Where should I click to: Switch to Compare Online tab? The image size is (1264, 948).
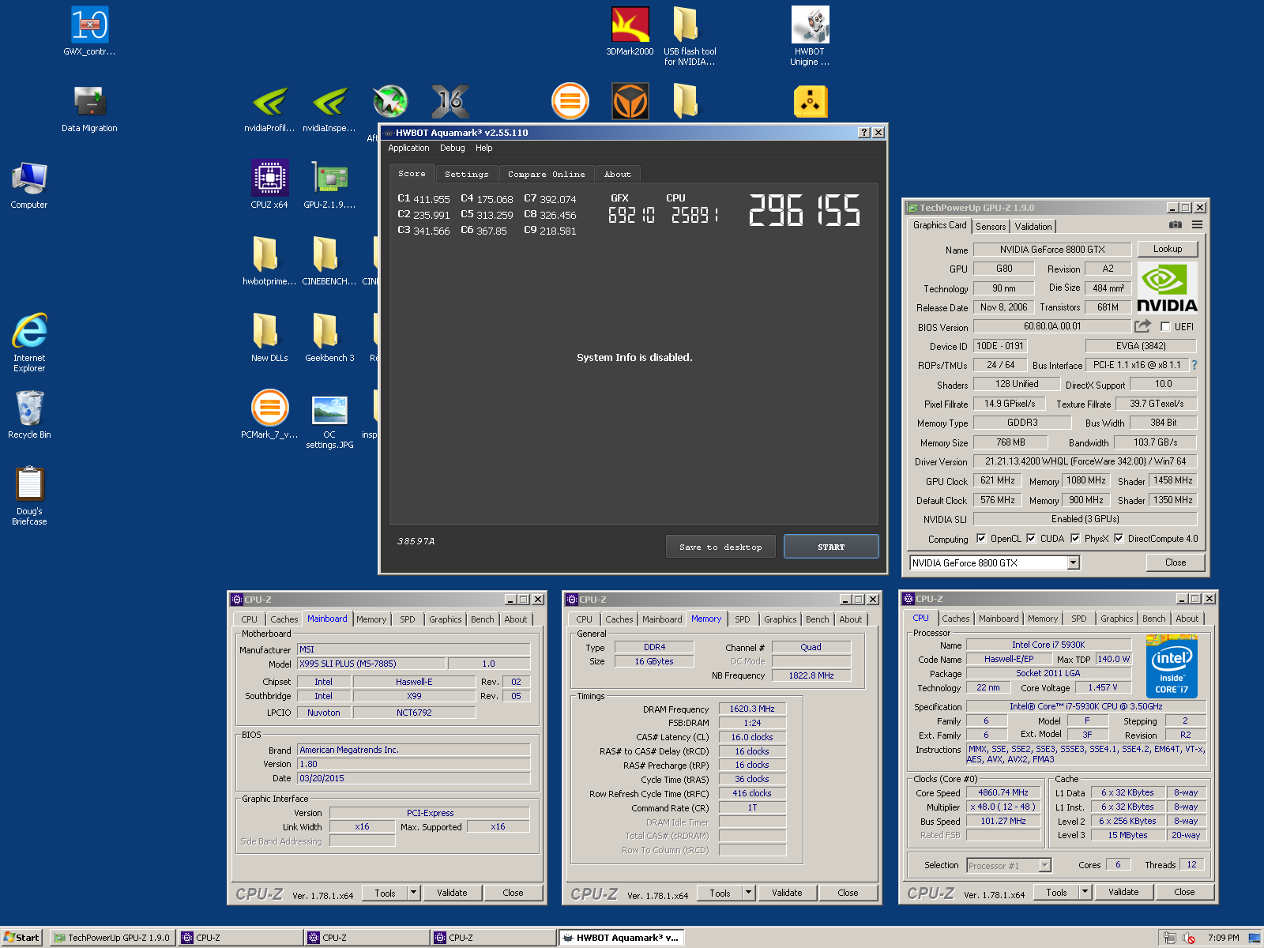pyautogui.click(x=547, y=174)
